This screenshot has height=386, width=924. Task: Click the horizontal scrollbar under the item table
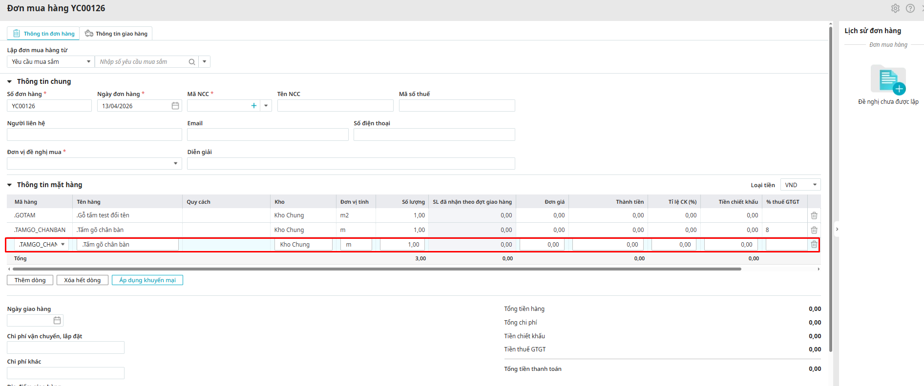tap(376, 269)
